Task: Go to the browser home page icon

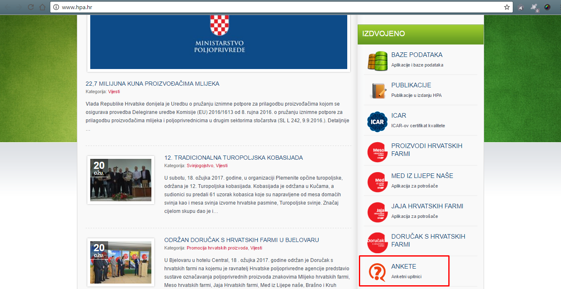Action: coord(42,7)
